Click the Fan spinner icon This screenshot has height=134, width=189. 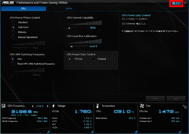click(142, 106)
